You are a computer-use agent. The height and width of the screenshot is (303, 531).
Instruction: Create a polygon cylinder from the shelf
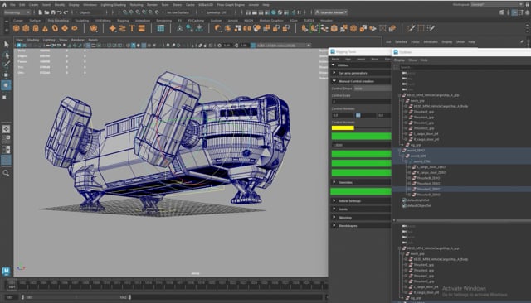(36, 29)
